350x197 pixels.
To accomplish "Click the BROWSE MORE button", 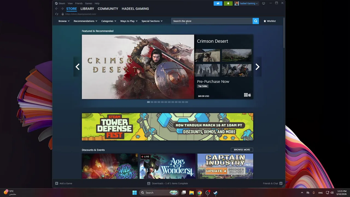I will [242, 150].
